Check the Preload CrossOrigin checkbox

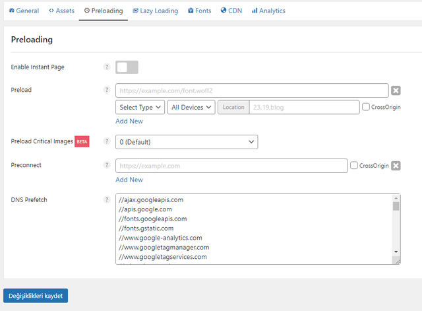point(366,107)
